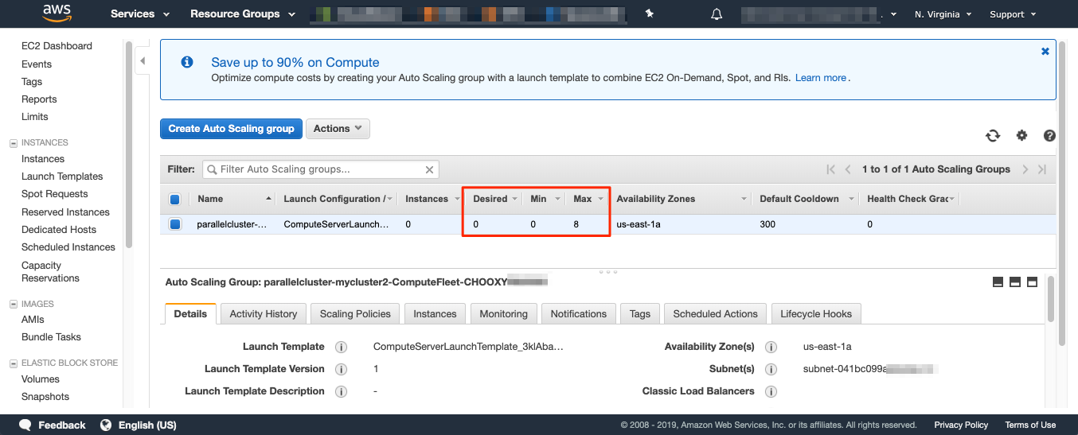
Task: Collapse the ELASTIC BLOCK STORE section
Action: pyautogui.click(x=14, y=363)
